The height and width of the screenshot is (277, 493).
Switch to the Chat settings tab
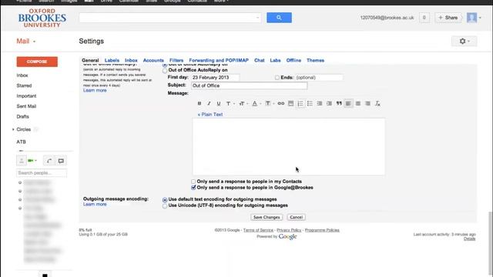[260, 60]
